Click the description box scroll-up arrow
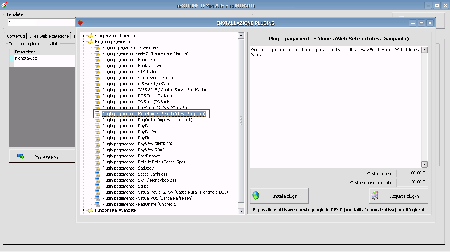Image resolution: width=450 pixels, height=252 pixels. click(x=424, y=50)
